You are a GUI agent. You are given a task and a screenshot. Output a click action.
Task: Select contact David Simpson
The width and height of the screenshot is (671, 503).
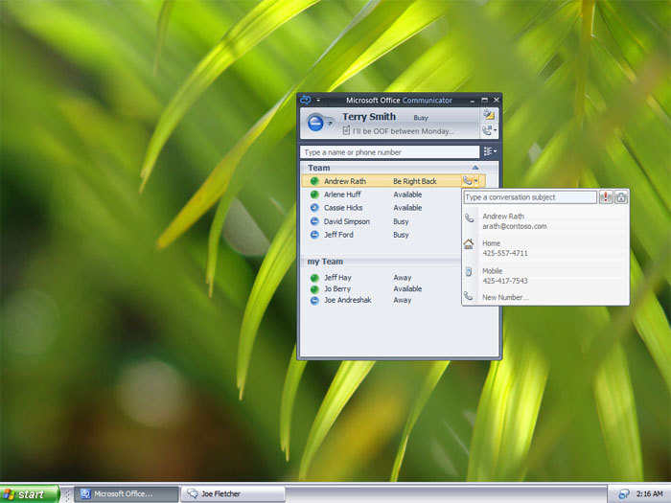347,221
